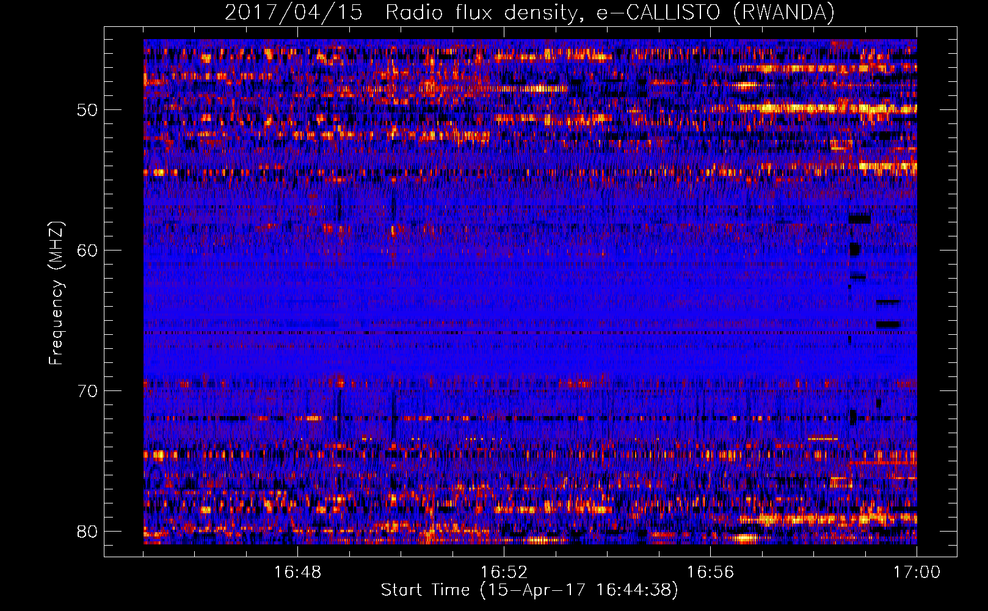Screen dimensions: 988x611
Task: Click the 16:52 time axis label
Action: (x=504, y=573)
